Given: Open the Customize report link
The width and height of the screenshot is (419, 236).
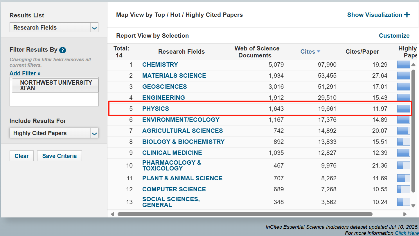Looking at the screenshot, I should (394, 36).
